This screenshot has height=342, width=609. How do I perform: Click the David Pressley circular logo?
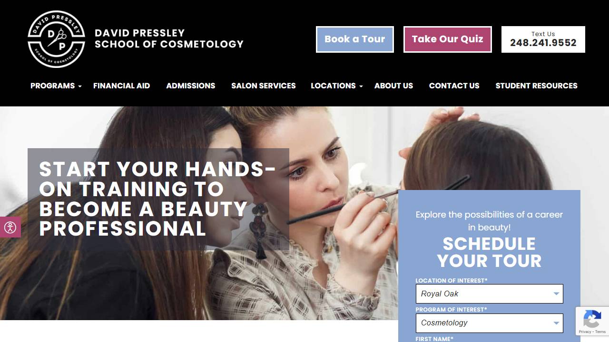pos(56,39)
